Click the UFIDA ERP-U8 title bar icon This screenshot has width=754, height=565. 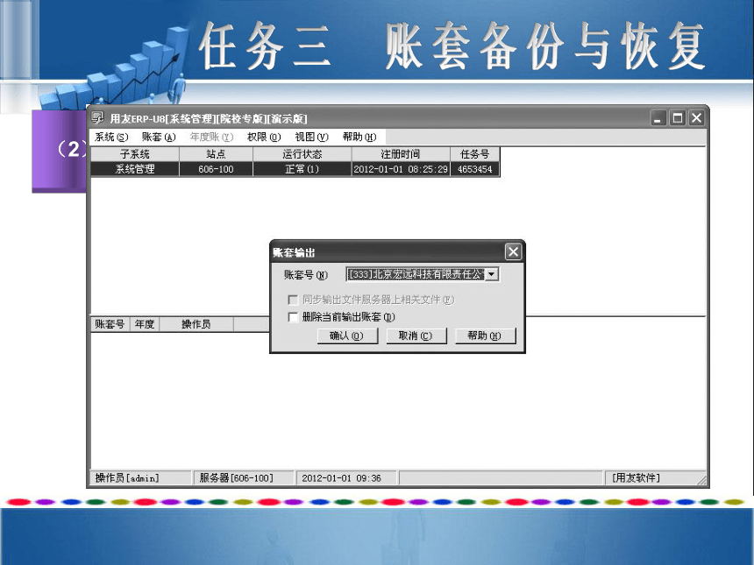[97, 117]
